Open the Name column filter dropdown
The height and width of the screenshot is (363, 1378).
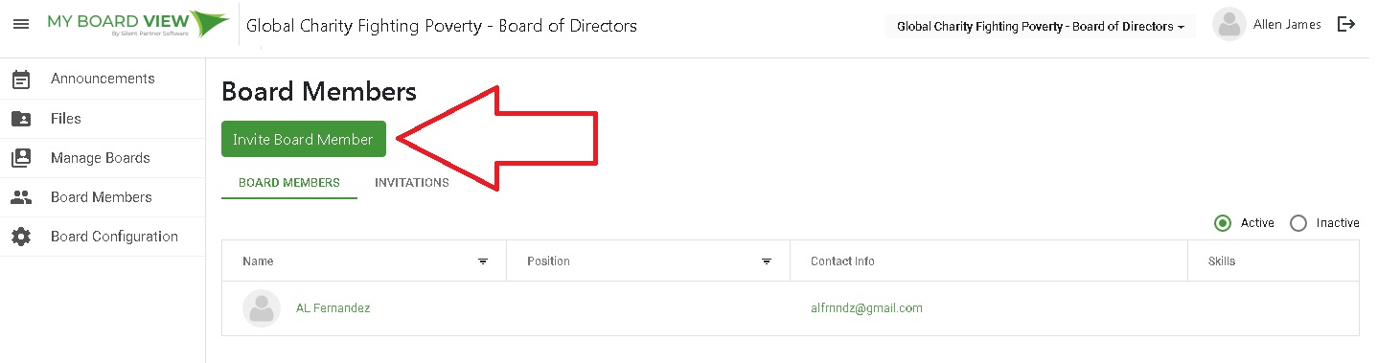click(483, 261)
